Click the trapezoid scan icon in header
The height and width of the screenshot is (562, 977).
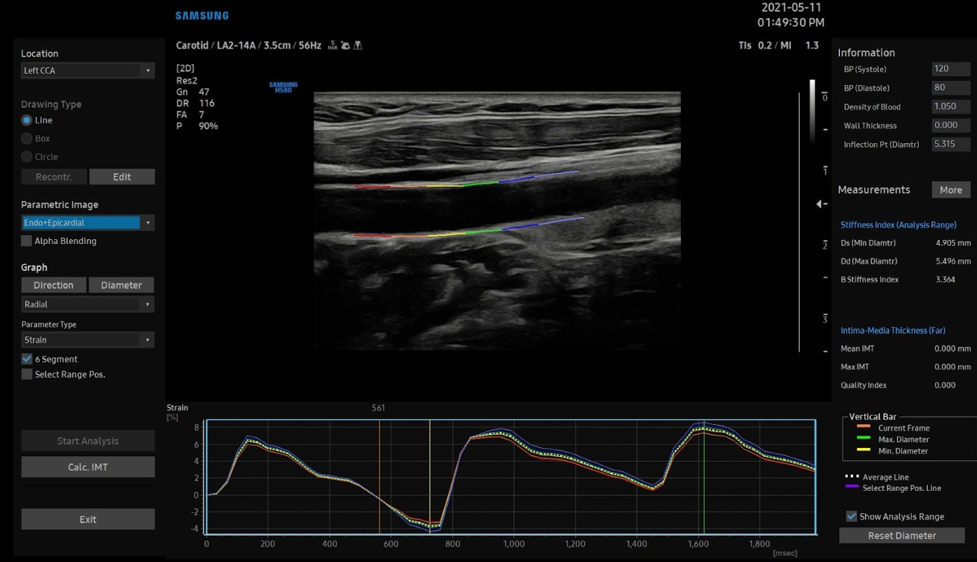click(358, 46)
